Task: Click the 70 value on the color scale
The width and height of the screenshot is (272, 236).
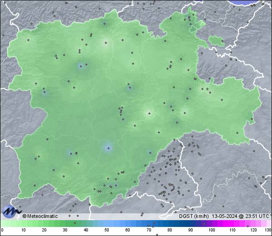Action: tap(149, 230)
